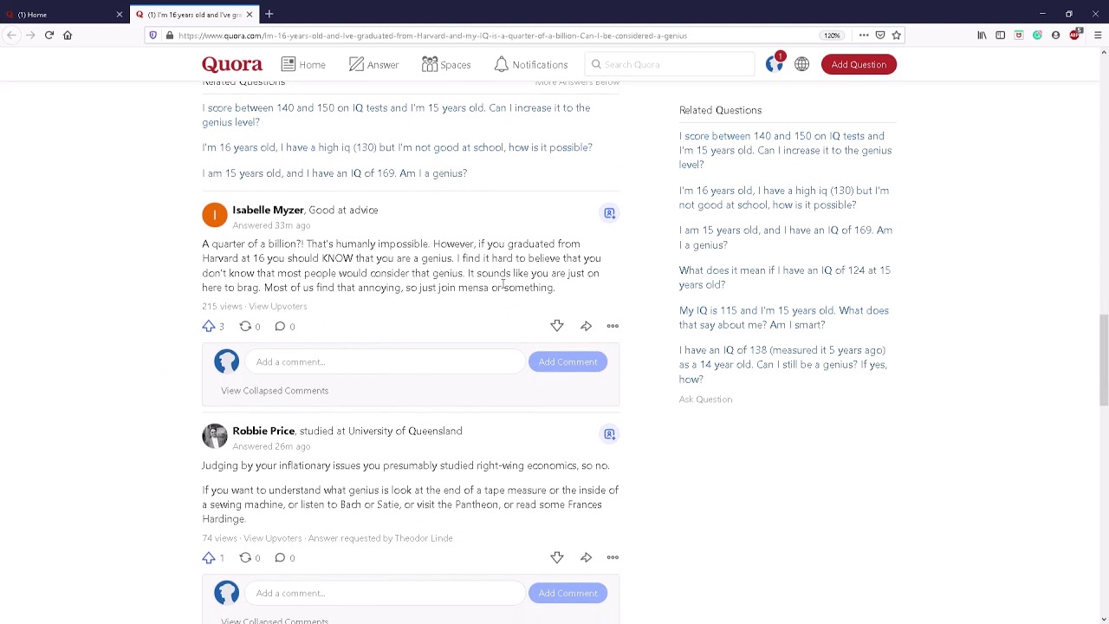Click Add Comment for Robbie Price's answer
This screenshot has width=1109, height=624.
tap(567, 593)
